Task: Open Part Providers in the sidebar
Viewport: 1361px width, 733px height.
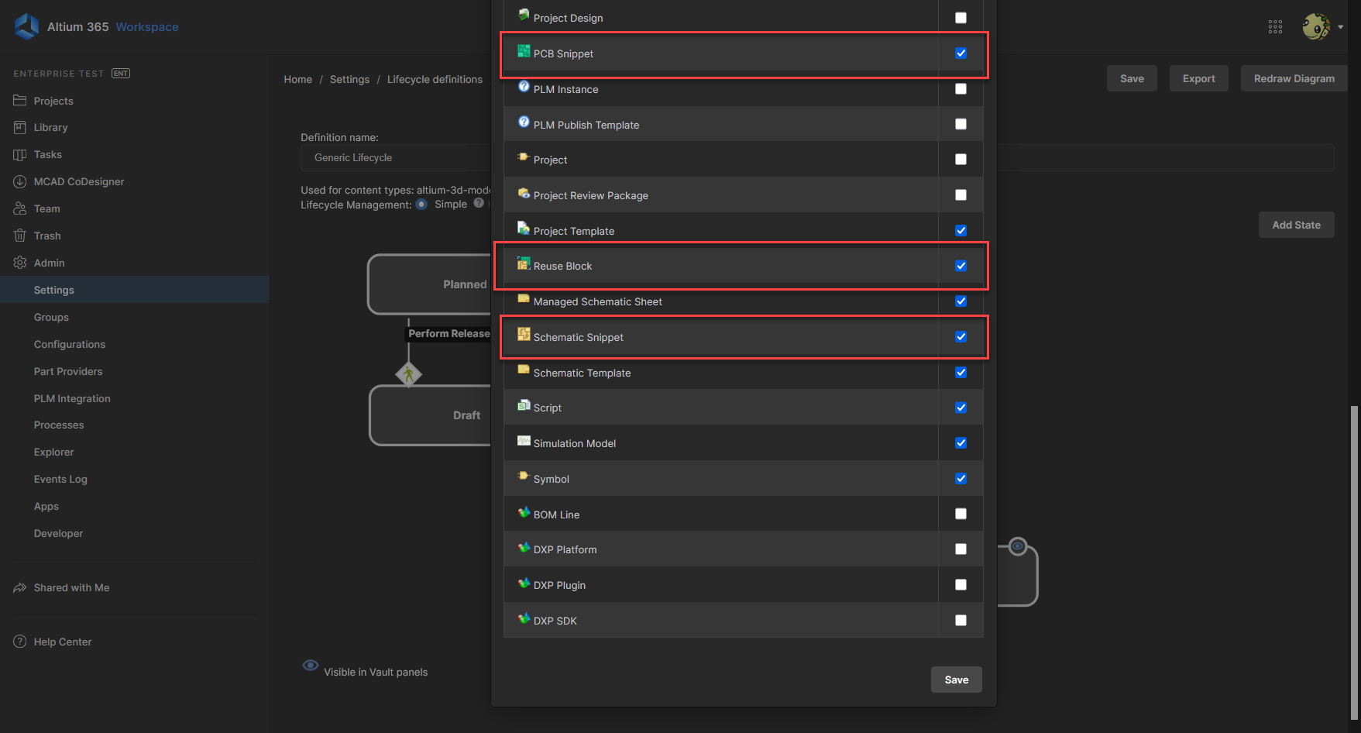Action: pyautogui.click(x=68, y=371)
